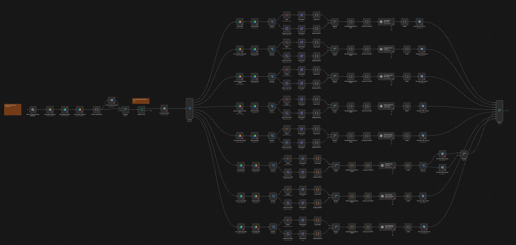Open the HTML node in top row
Screen dimensions: 516x245
click(287, 15)
